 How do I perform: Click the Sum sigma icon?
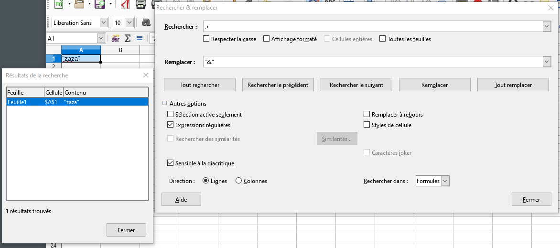(x=128, y=38)
